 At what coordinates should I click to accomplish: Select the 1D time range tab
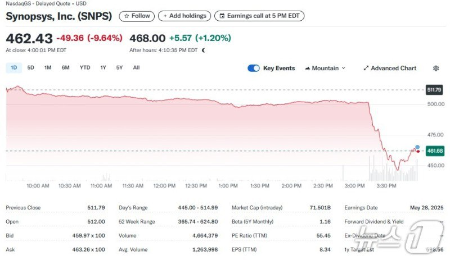(x=13, y=67)
